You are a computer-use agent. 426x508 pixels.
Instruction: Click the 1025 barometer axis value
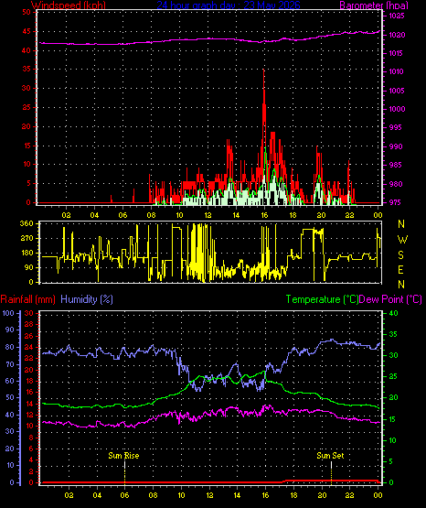point(397,16)
